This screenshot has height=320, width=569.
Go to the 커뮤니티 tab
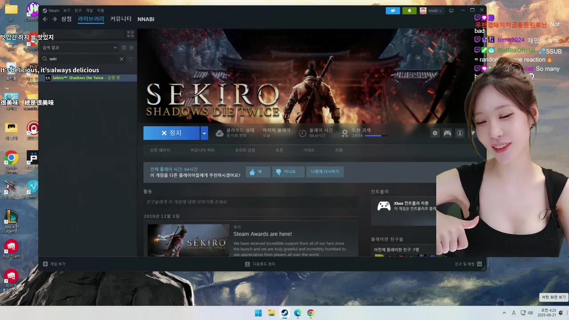coord(121,19)
